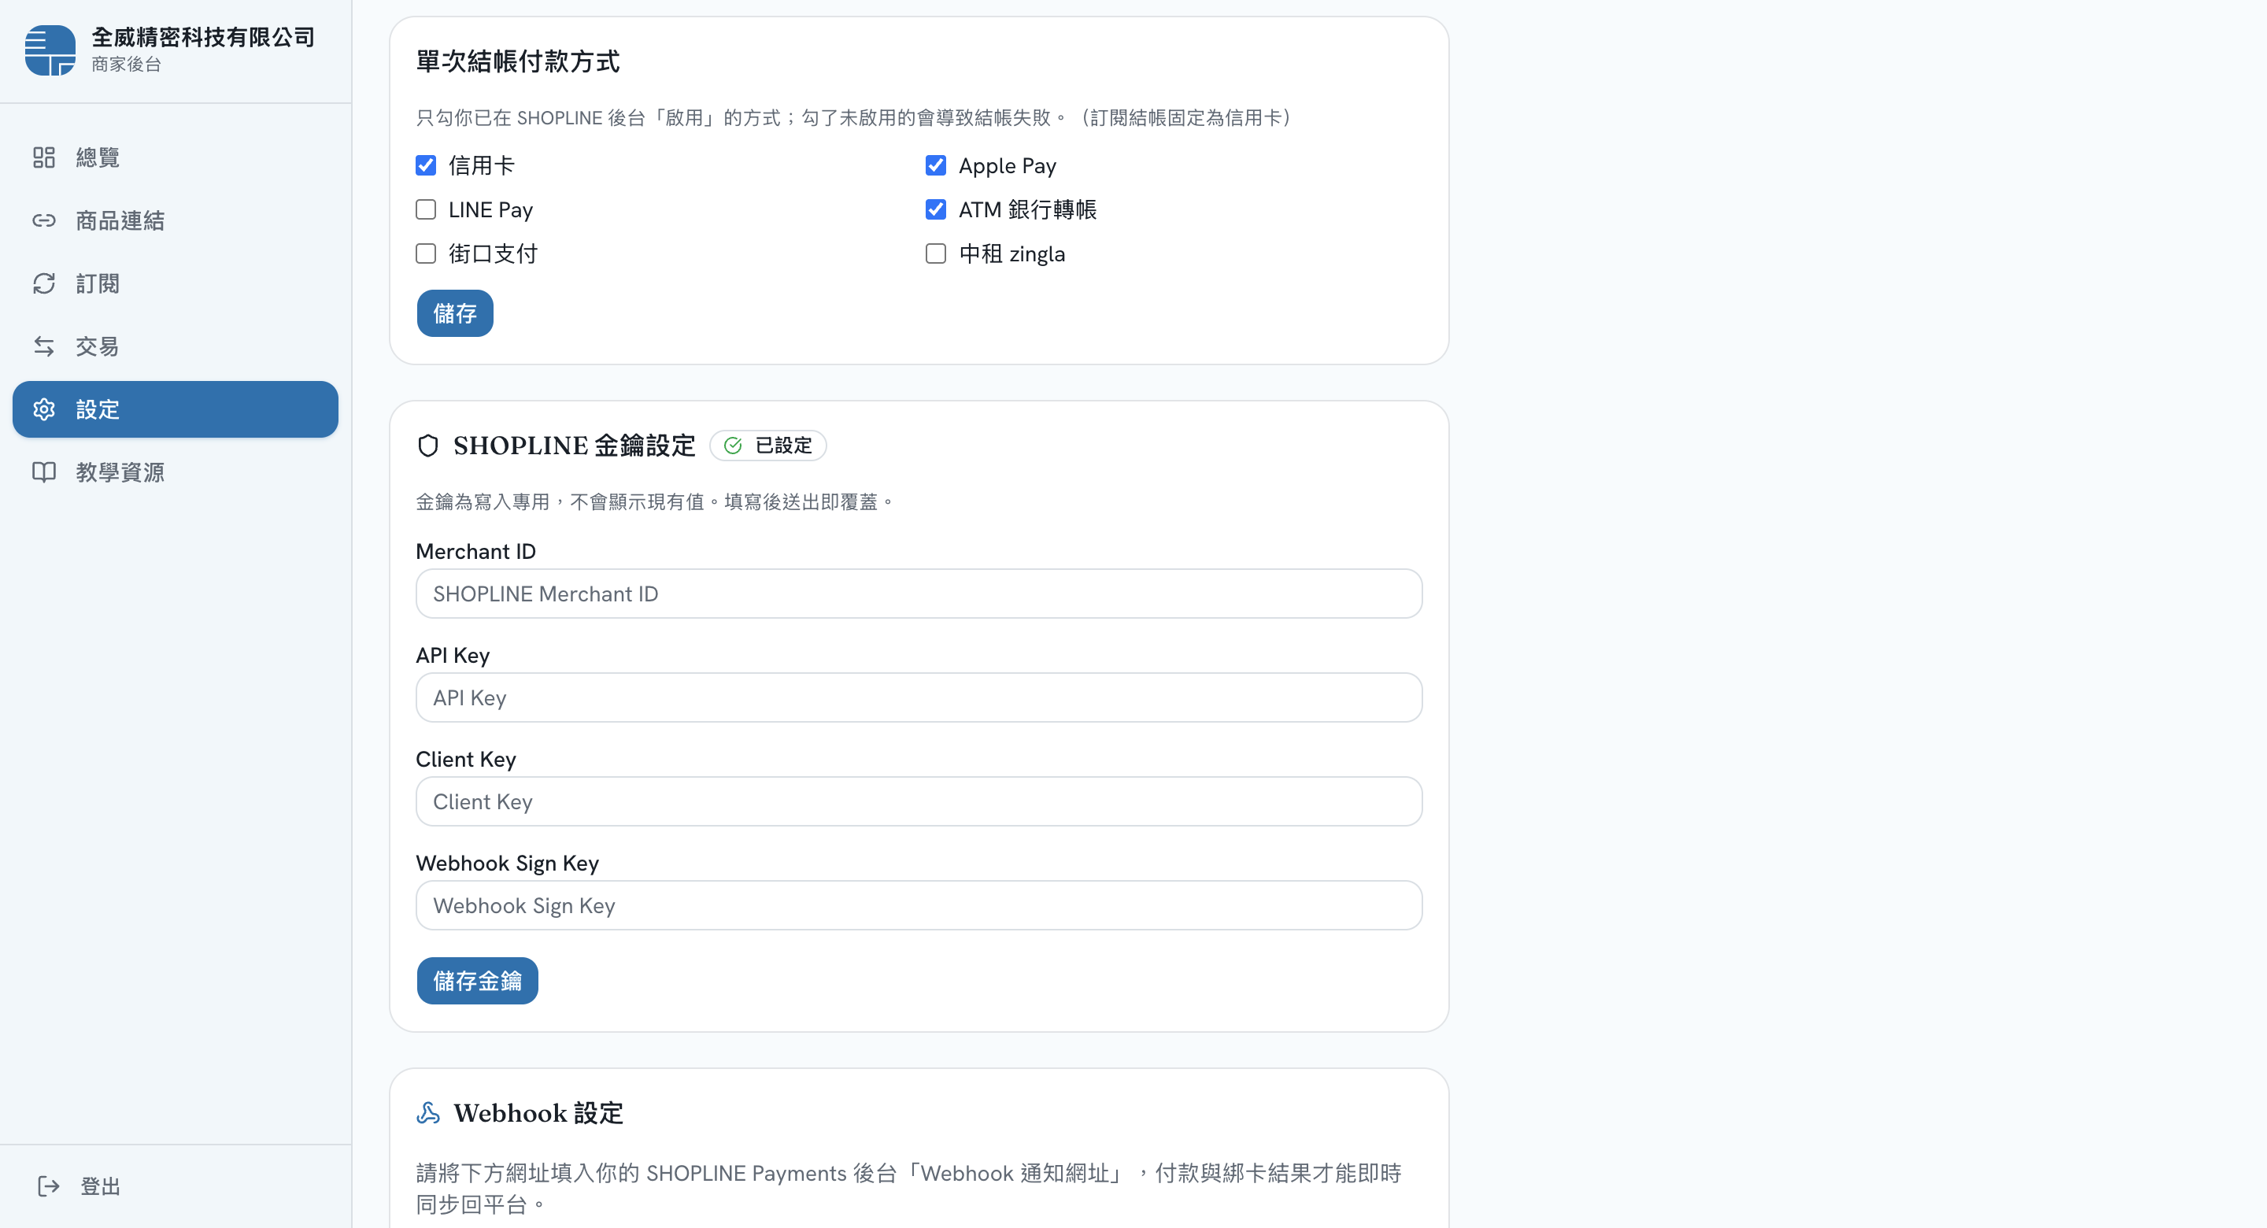Click the ATM 銀行轉帳 label text

click(x=1028, y=209)
